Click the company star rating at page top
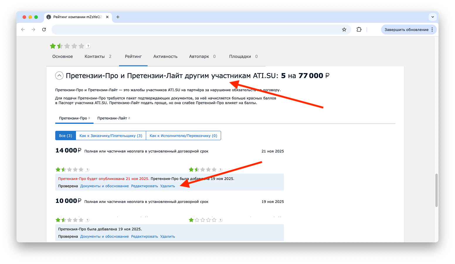The width and height of the screenshot is (455, 264). tap(67, 46)
